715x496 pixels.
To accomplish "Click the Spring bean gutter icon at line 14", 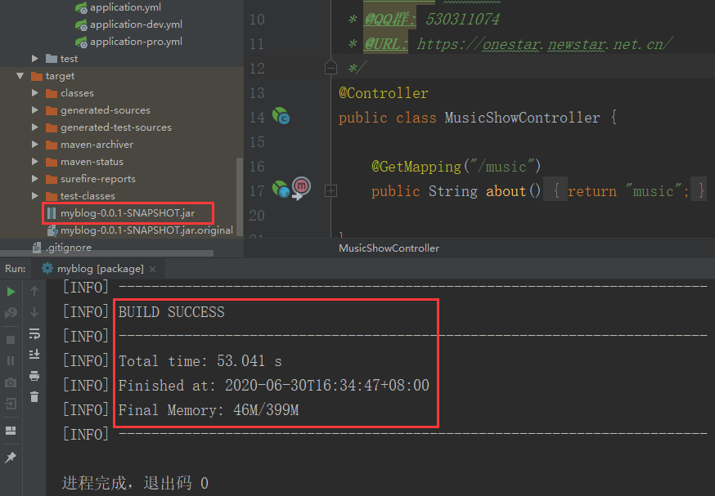I will (281, 116).
